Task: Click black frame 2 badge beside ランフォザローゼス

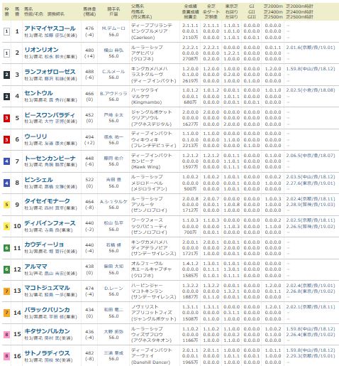Action: click(6, 75)
